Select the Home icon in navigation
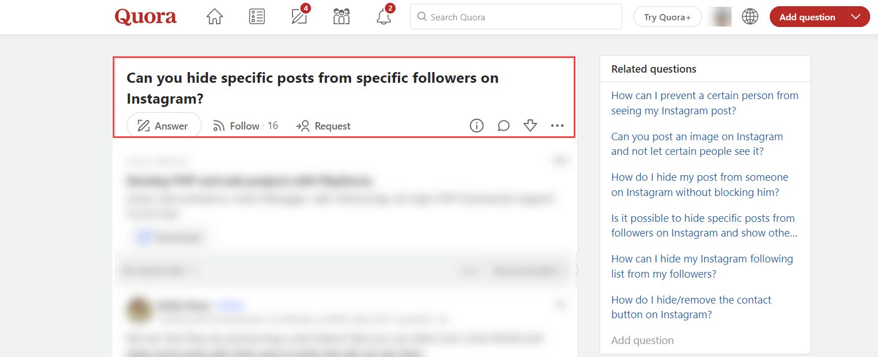 (214, 16)
